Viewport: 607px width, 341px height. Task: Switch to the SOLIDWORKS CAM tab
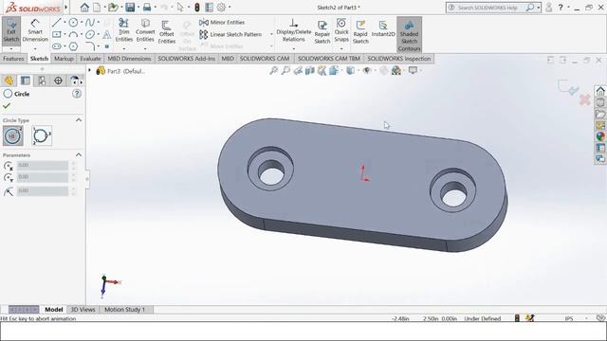(265, 59)
